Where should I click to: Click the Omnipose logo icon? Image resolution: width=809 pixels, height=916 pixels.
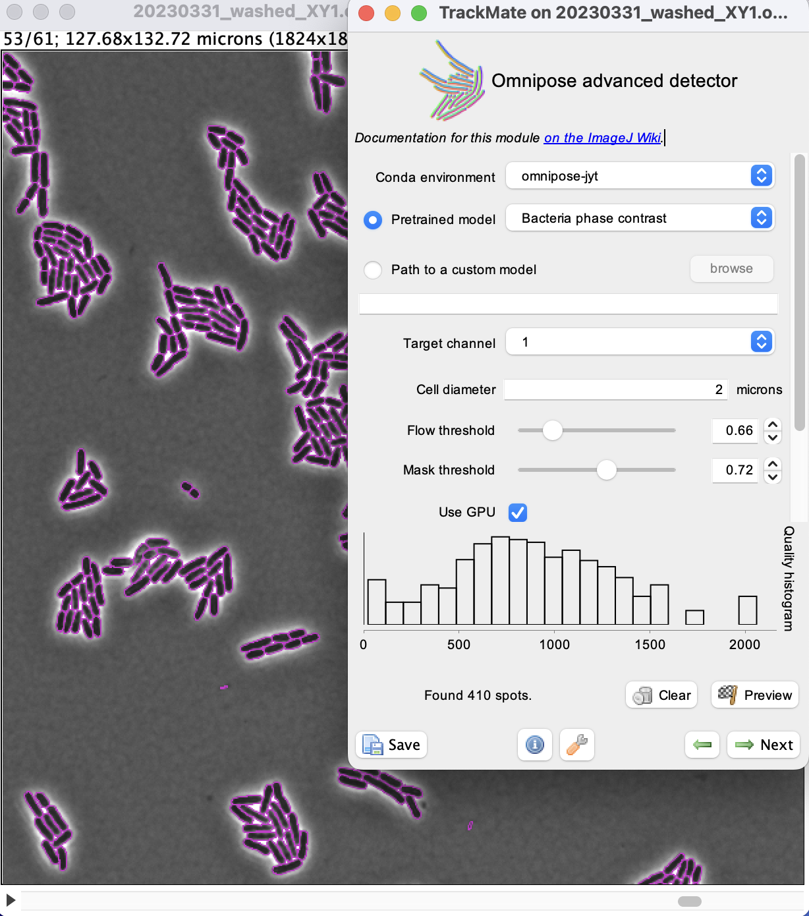click(453, 81)
